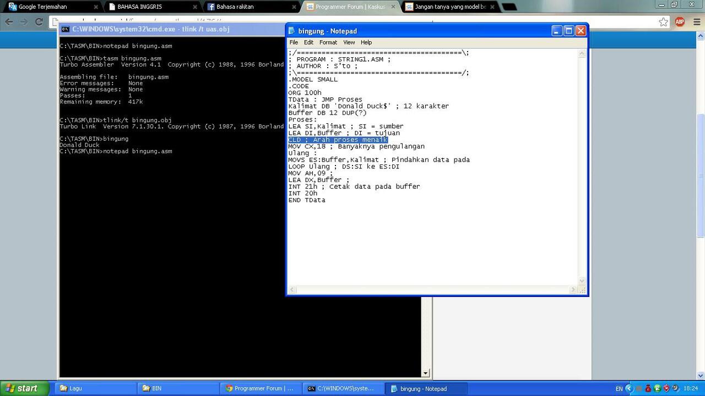The image size is (705, 396).
Task: Bookmark this page with the star icon
Action: [664, 22]
